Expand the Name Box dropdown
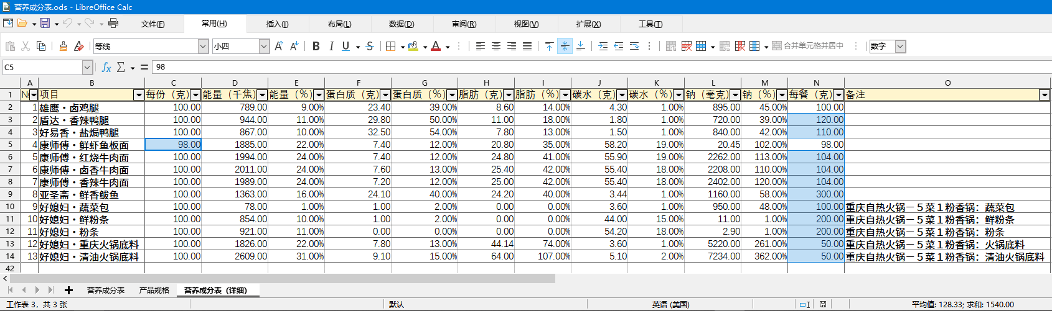 (x=88, y=67)
